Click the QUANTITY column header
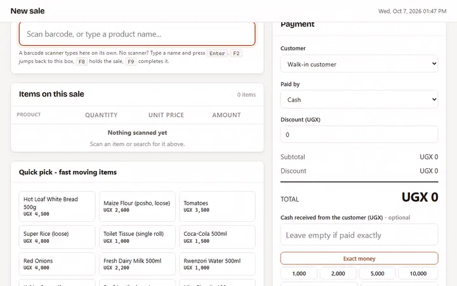This screenshot has height=286, width=457. click(x=101, y=115)
